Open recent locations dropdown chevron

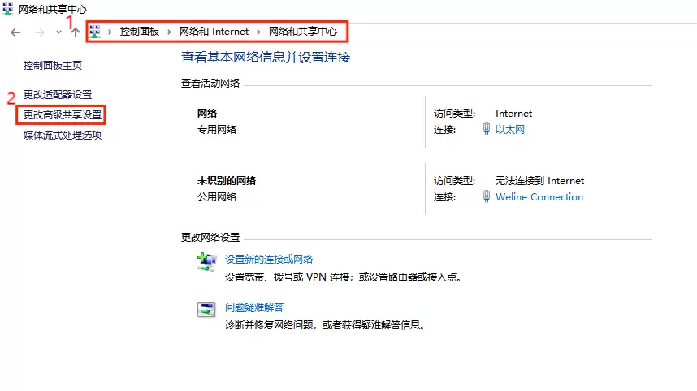tap(58, 32)
